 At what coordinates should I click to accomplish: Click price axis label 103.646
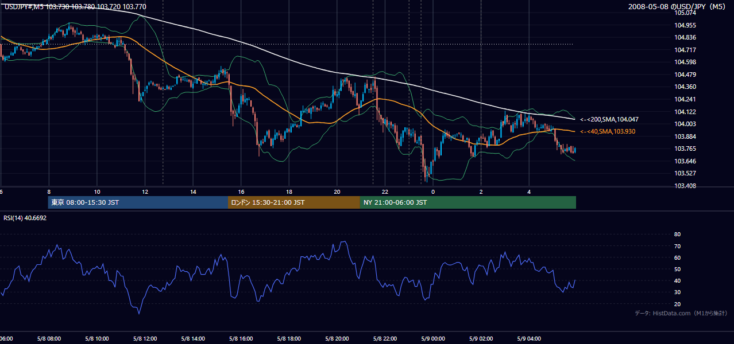coord(685,161)
